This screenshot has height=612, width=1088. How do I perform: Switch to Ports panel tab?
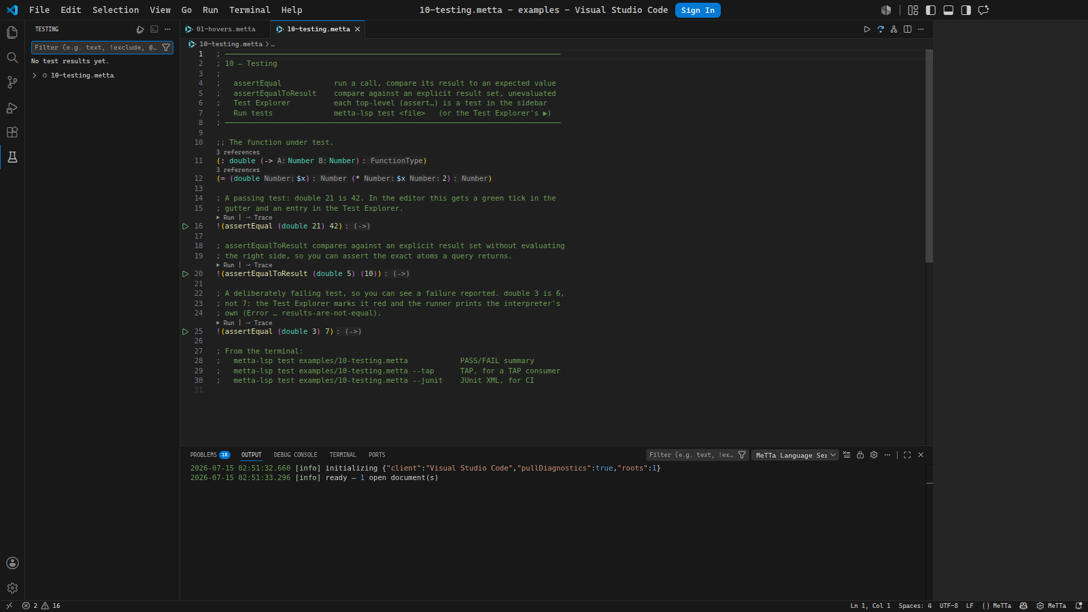point(377,455)
